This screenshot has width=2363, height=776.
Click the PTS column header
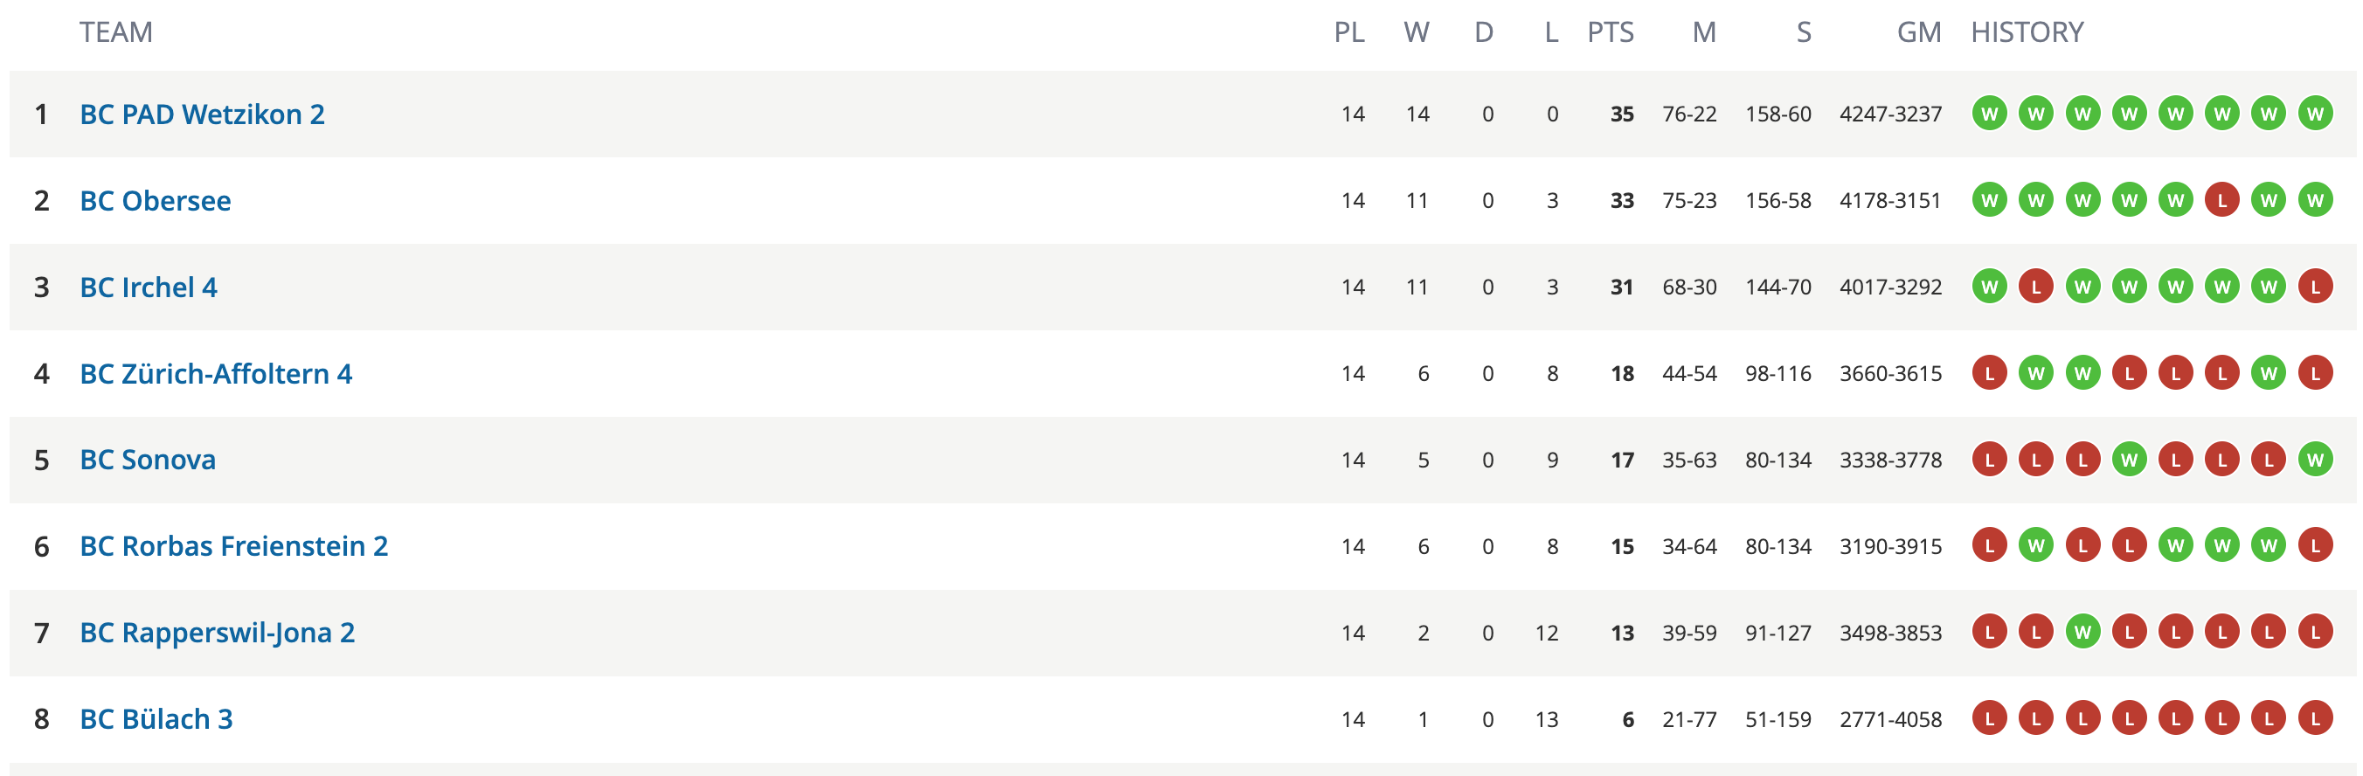1610,32
